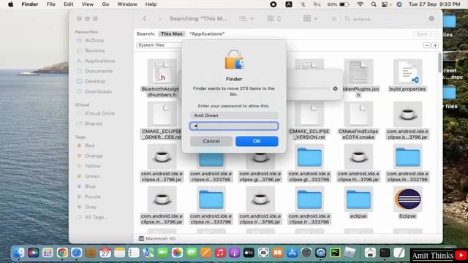Select the build.properties file

(408, 72)
